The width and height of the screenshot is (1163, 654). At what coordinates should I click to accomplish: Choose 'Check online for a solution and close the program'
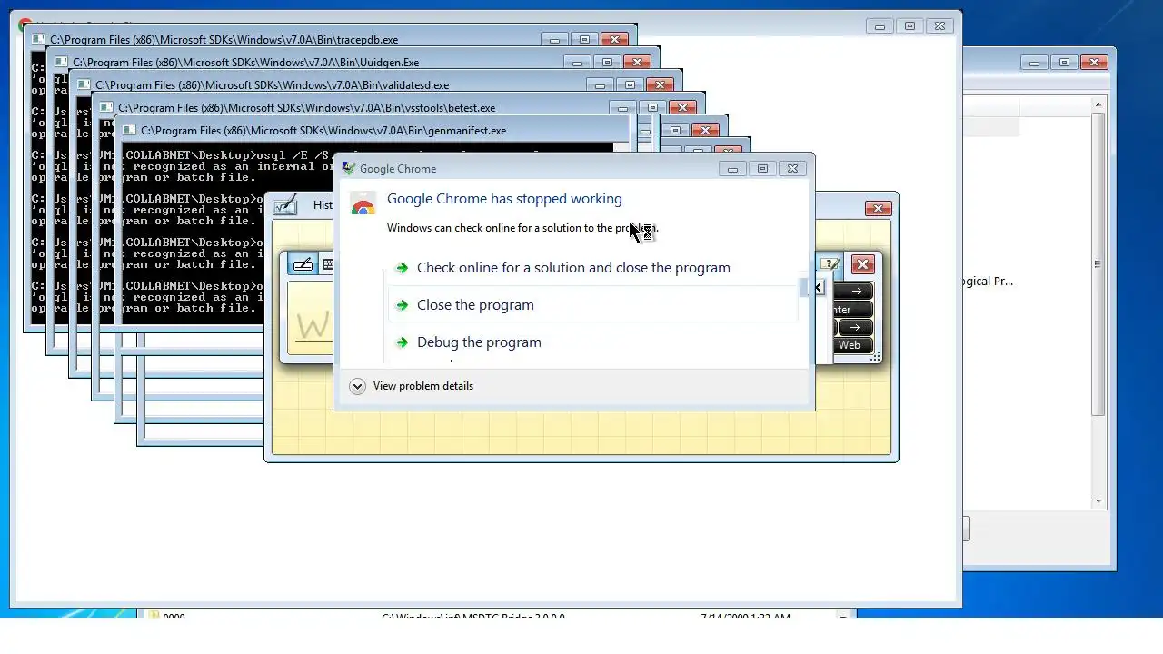pos(592,268)
